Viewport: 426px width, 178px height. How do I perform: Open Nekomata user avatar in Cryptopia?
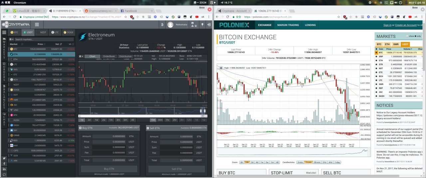(x=170, y=24)
